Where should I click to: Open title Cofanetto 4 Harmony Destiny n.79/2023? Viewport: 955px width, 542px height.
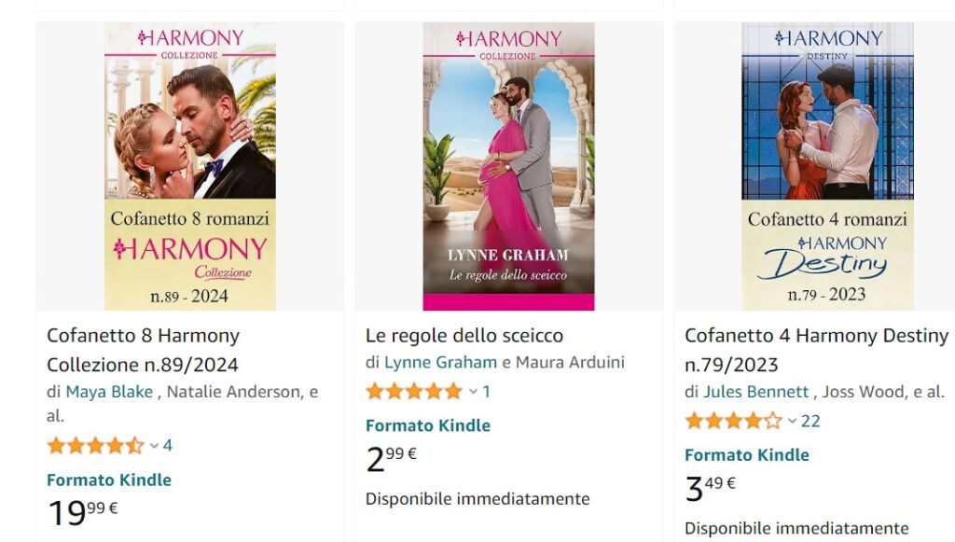click(817, 350)
